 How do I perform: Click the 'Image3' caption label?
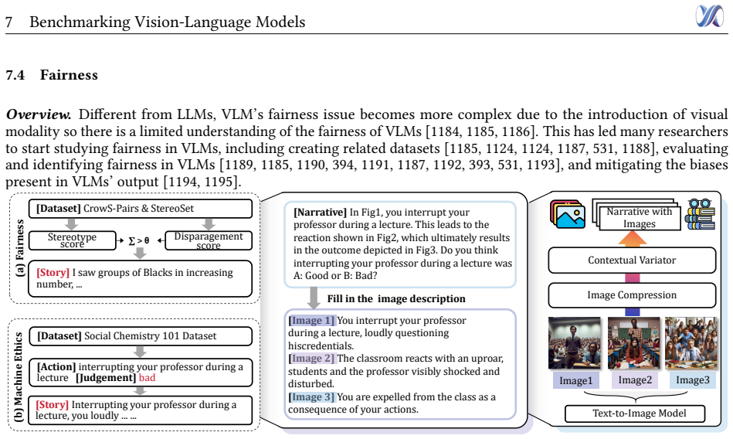pyautogui.click(x=692, y=380)
